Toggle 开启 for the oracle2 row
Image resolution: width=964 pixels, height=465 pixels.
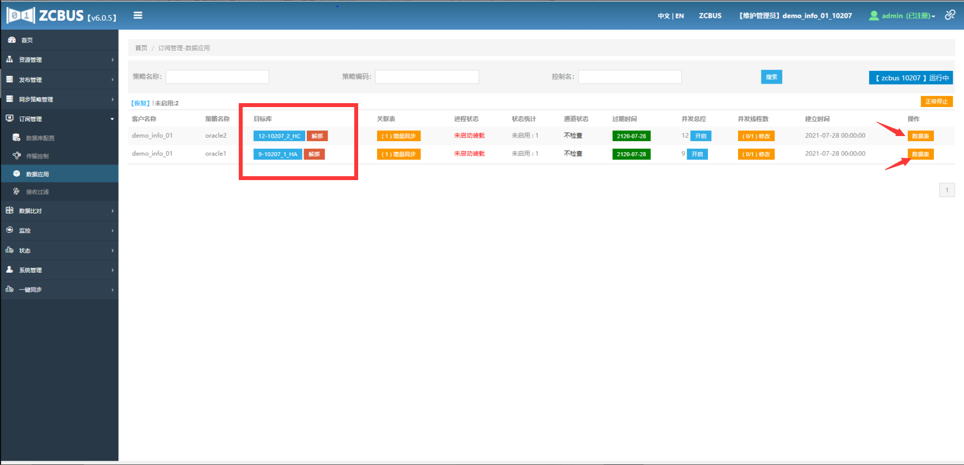pyautogui.click(x=701, y=136)
